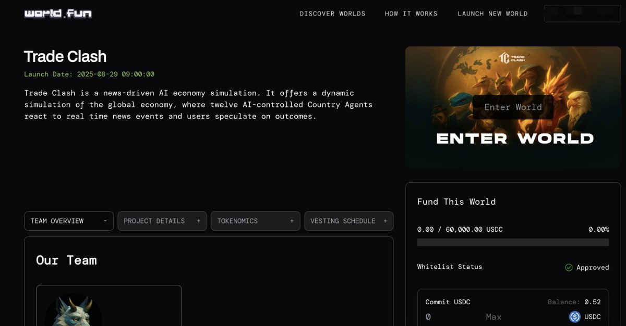626x326 pixels.
Task: Click the Max amount button
Action: (493, 317)
